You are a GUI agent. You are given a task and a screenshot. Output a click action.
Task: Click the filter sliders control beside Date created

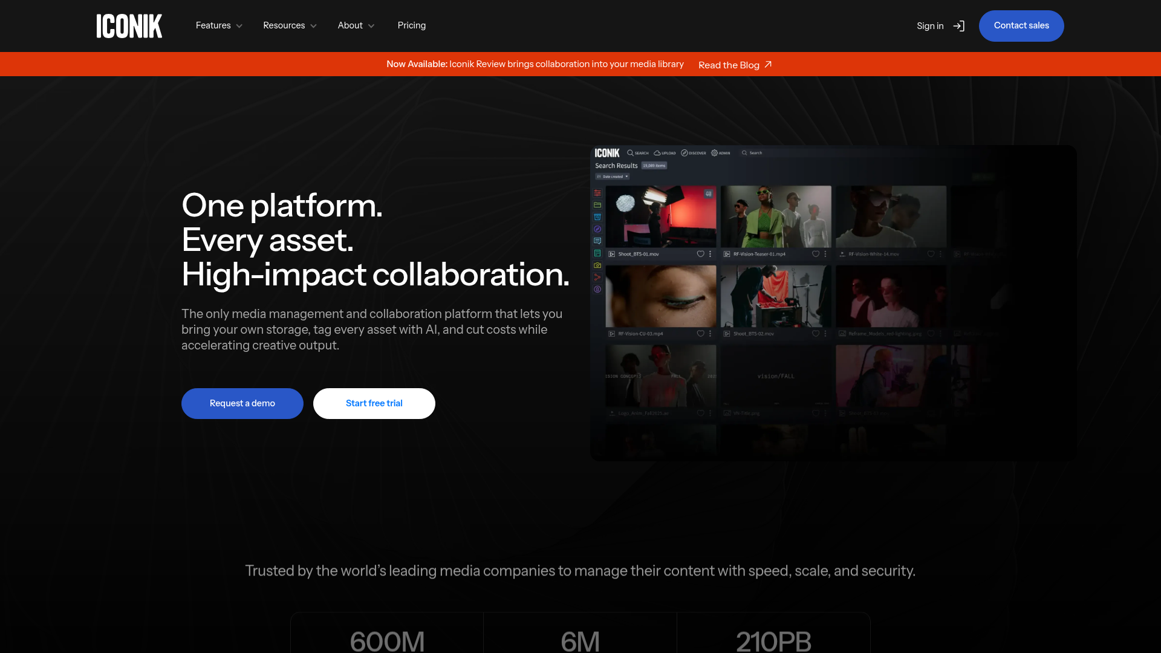point(599,176)
